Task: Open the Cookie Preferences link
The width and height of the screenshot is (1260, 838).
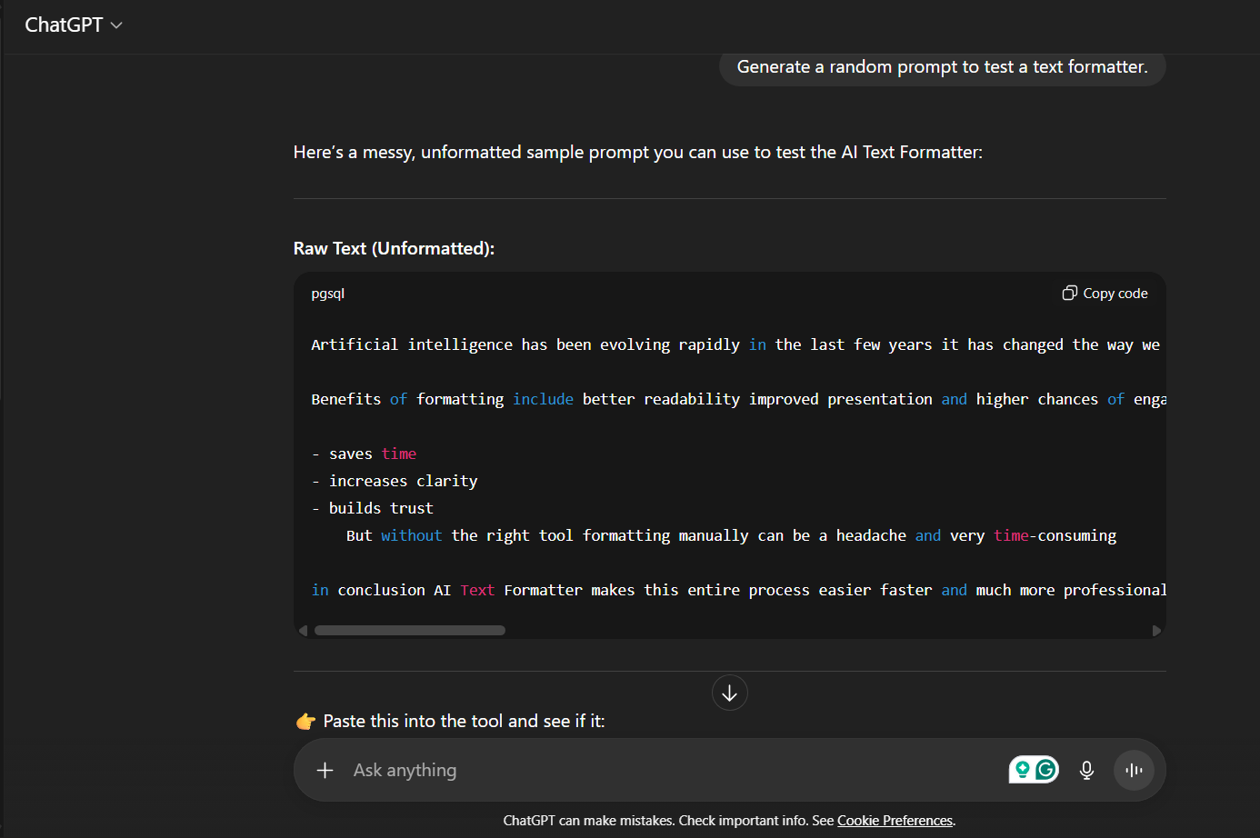Action: 895,821
